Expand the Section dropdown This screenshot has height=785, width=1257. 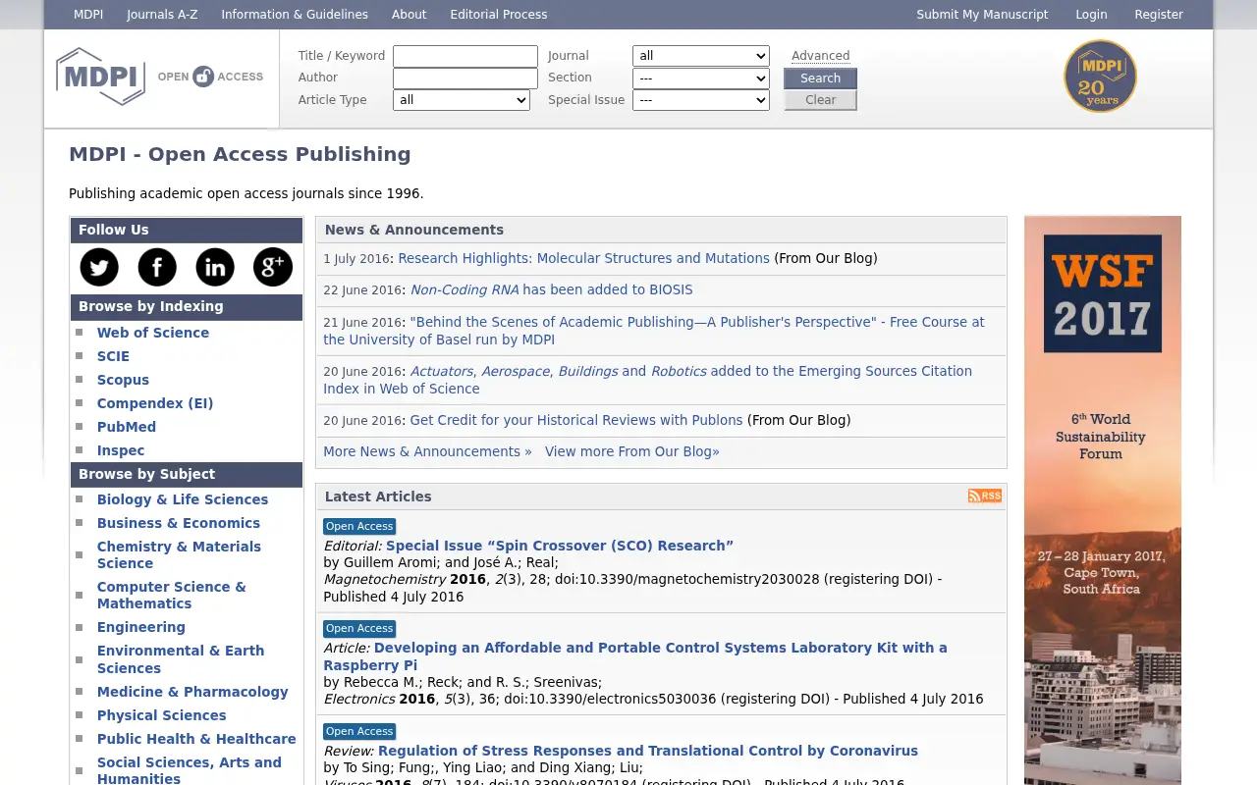701,78
